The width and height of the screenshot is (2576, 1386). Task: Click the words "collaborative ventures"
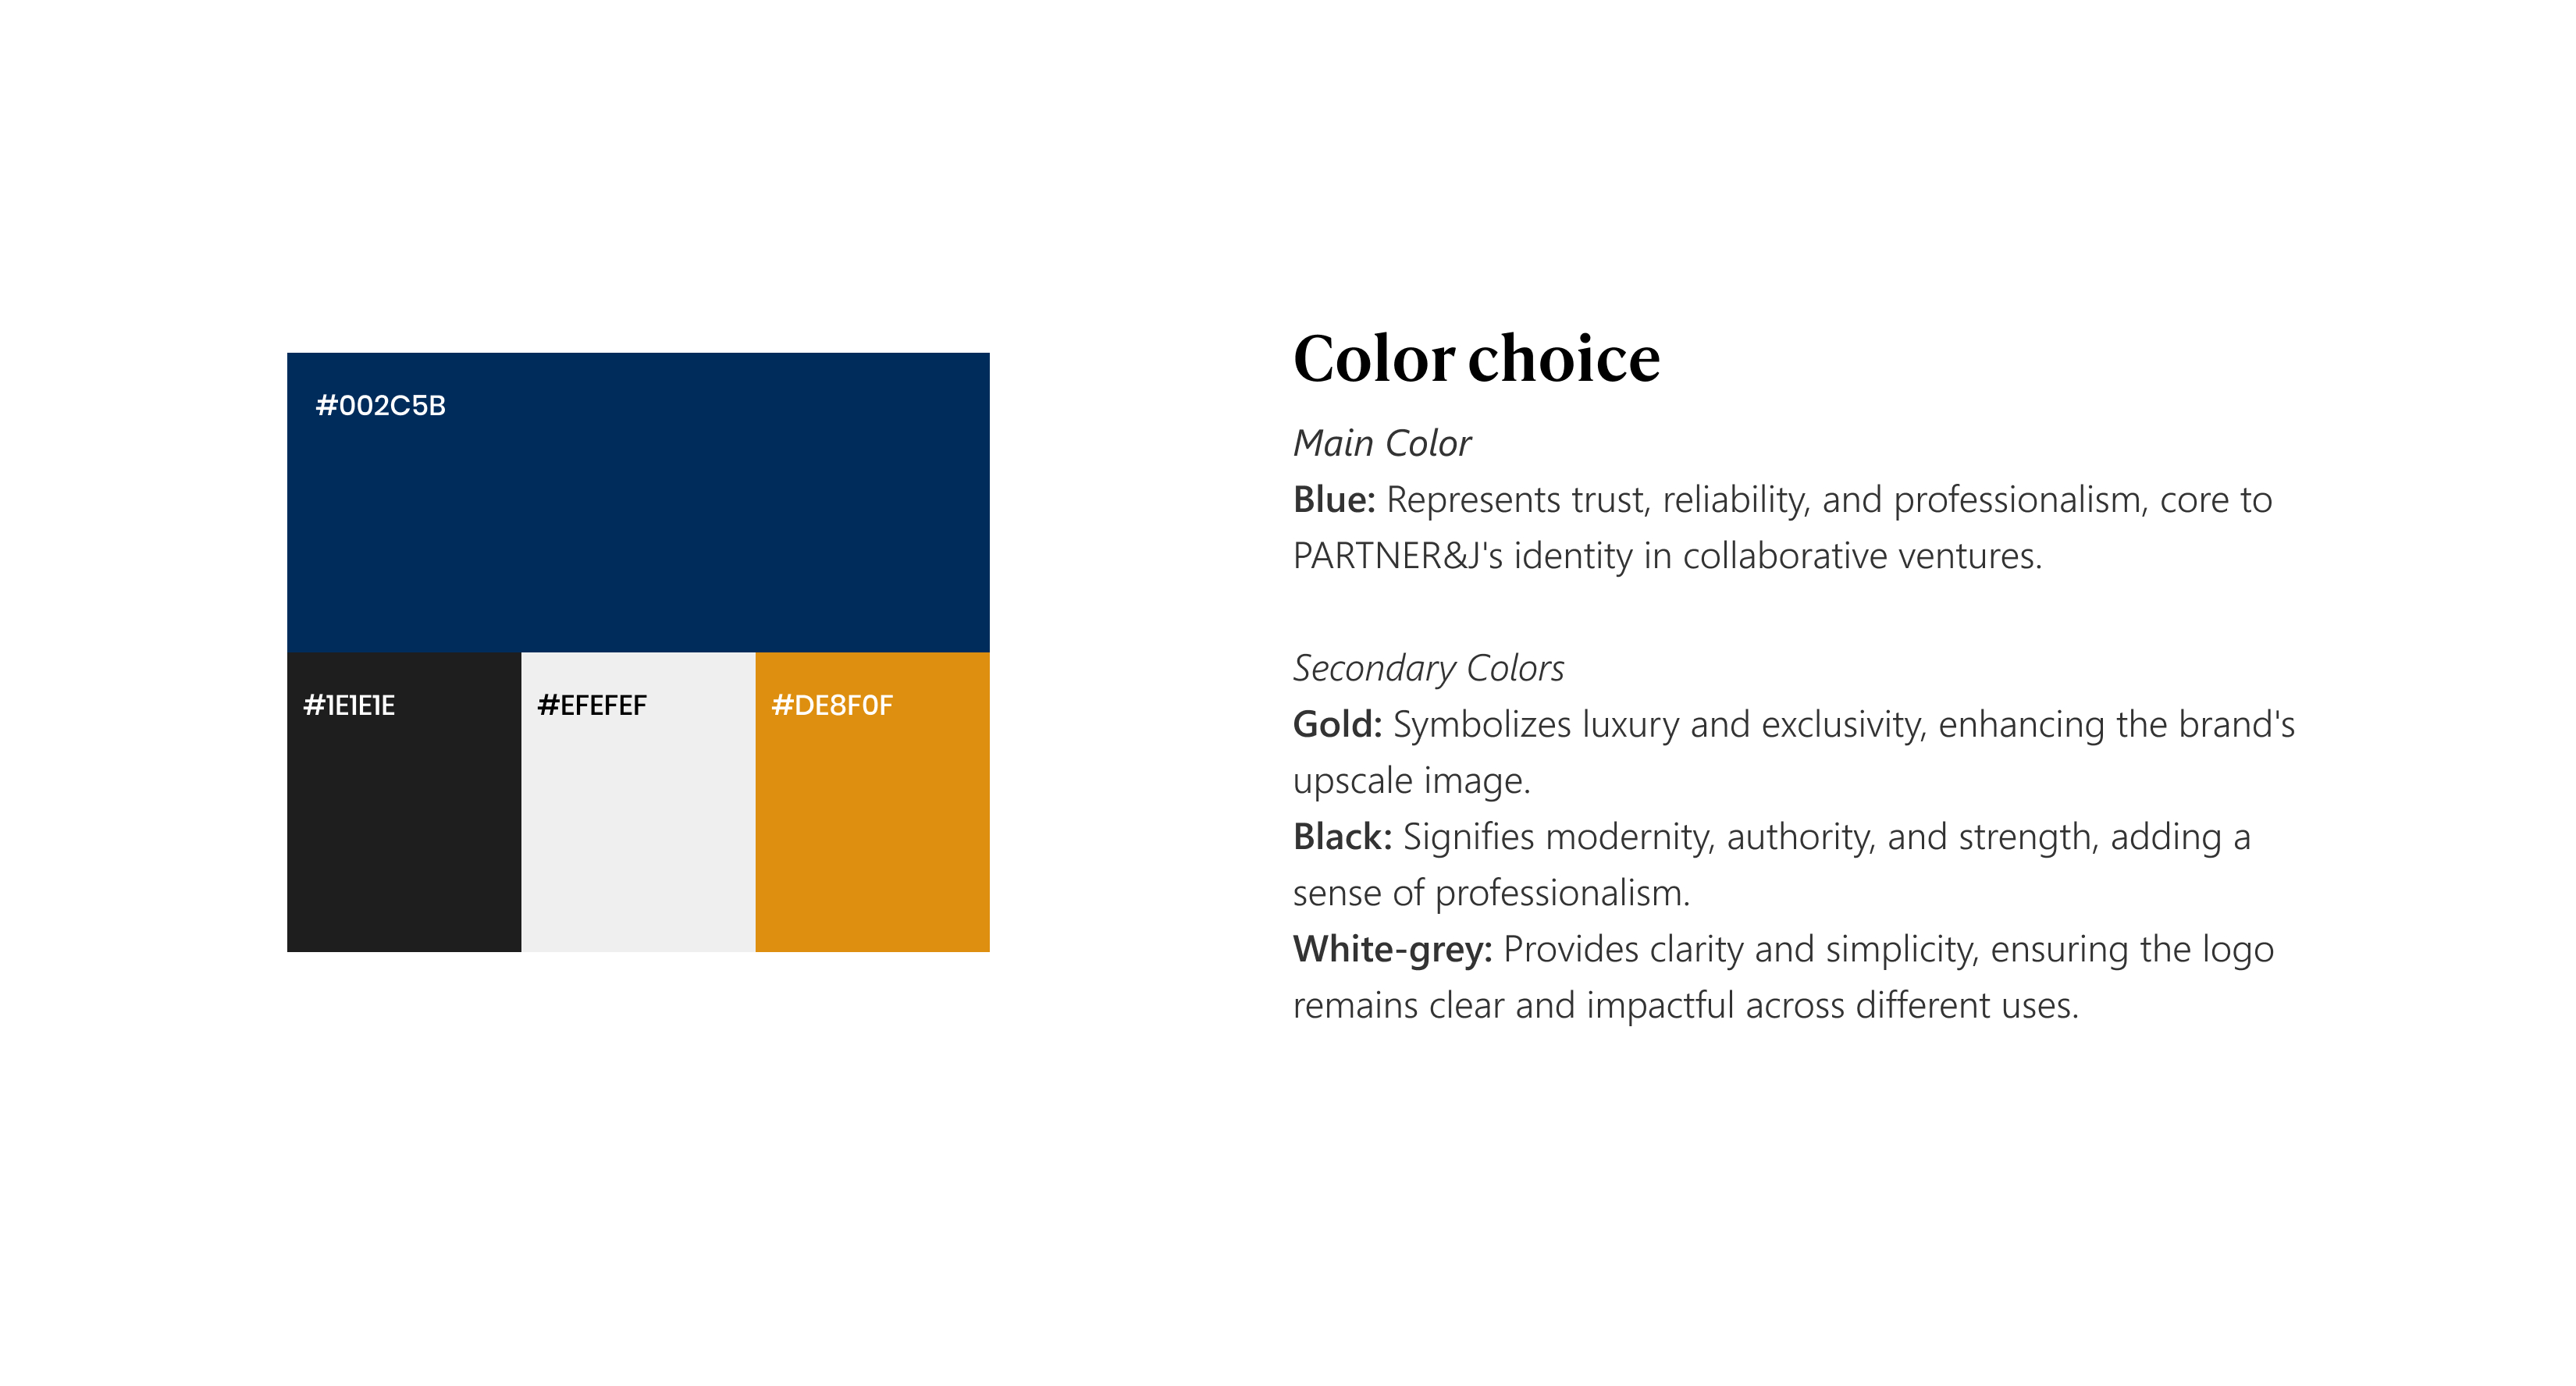coord(1861,556)
